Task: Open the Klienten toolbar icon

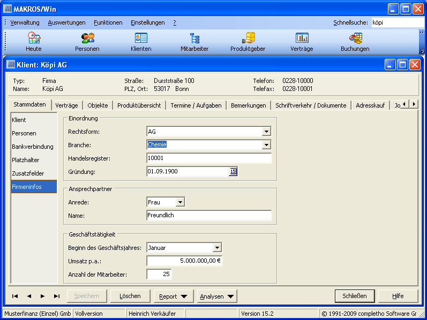Action: pyautogui.click(x=141, y=42)
